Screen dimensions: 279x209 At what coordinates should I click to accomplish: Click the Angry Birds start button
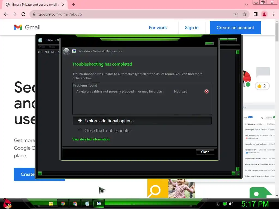pyautogui.click(x=7, y=204)
